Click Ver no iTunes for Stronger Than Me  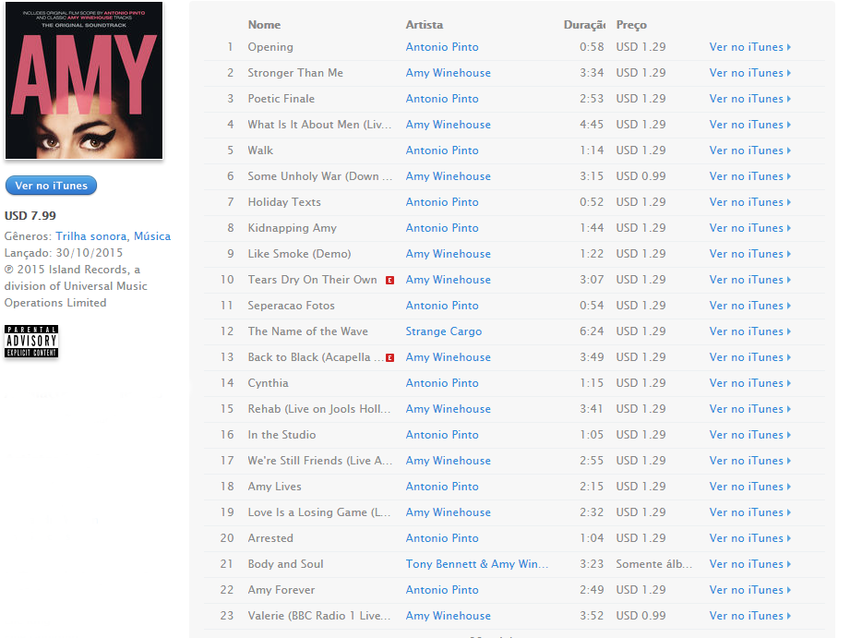[x=749, y=73]
